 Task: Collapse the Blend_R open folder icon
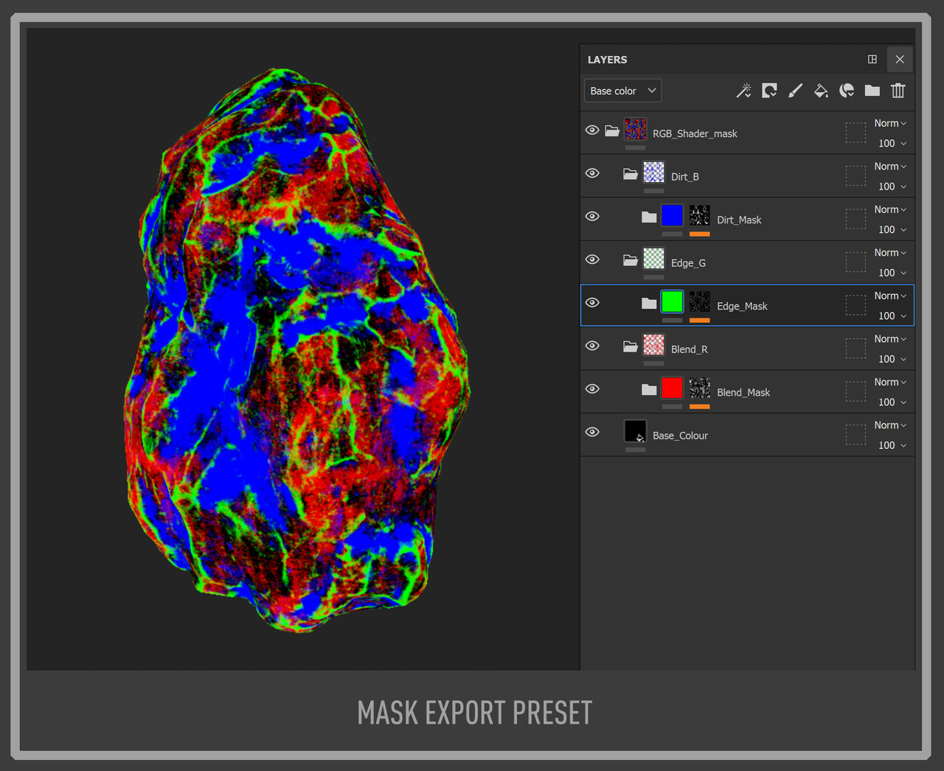coord(631,346)
